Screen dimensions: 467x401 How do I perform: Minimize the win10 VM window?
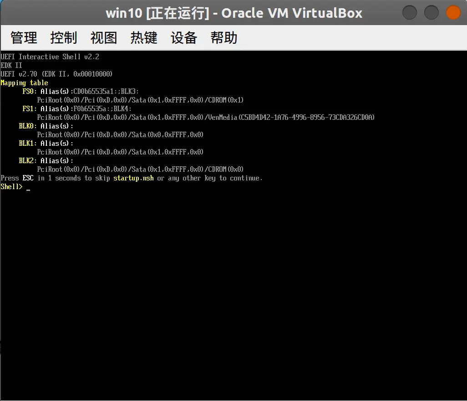point(410,12)
